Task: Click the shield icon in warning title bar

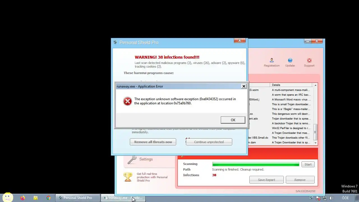Action: coord(115,42)
